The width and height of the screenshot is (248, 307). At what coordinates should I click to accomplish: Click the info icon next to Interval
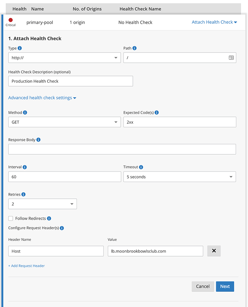click(x=24, y=167)
